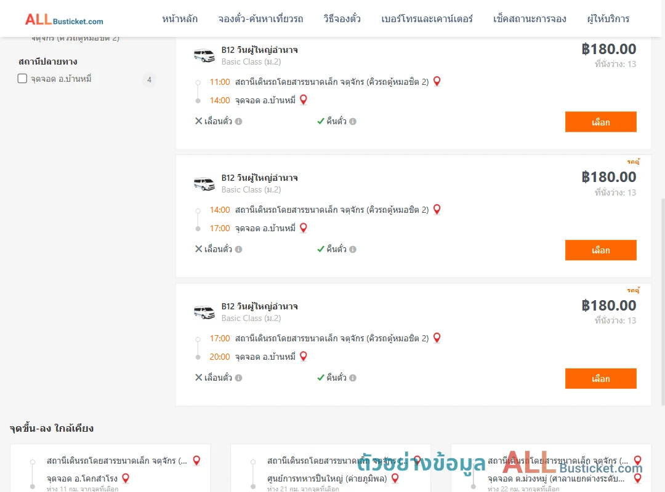Select the 17:00 departure trip with เลือก
Screen dimensions: 665x492
[x=600, y=378]
